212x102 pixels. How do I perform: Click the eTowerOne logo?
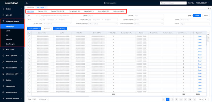pyautogui.click(x=11, y=3)
